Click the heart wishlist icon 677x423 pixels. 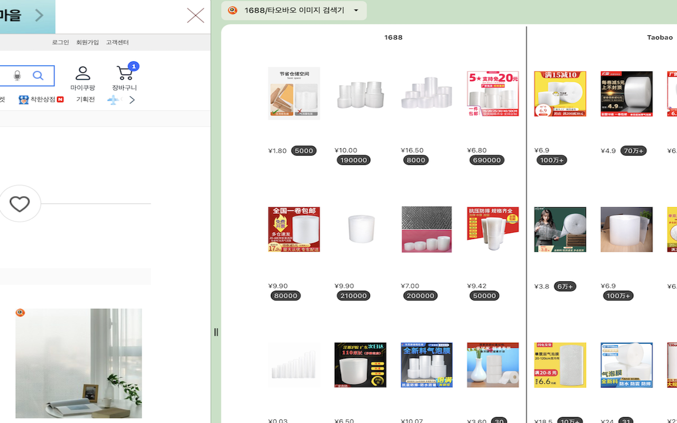(20, 204)
